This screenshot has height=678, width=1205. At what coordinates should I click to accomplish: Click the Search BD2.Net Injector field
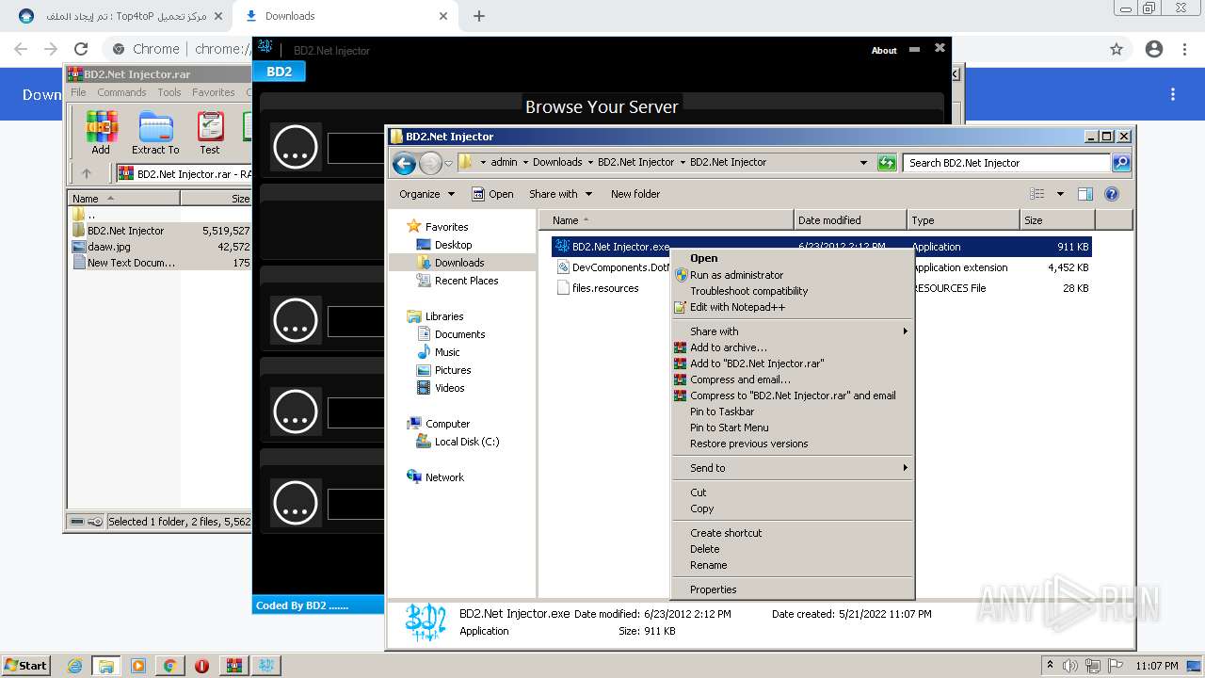(x=1006, y=163)
